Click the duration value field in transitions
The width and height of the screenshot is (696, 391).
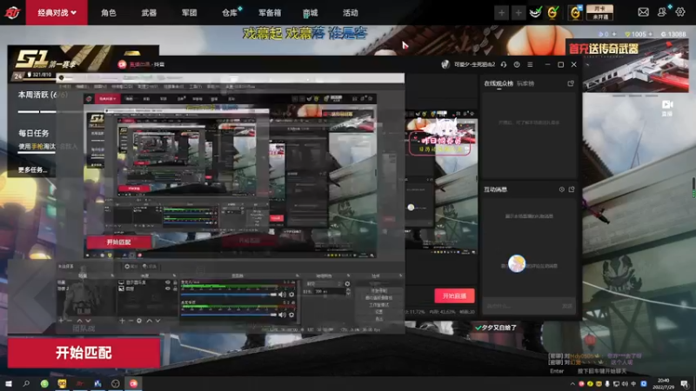(329, 291)
